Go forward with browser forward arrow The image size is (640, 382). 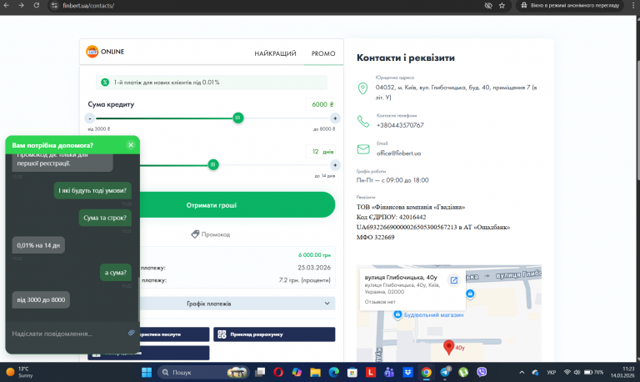[21, 5]
